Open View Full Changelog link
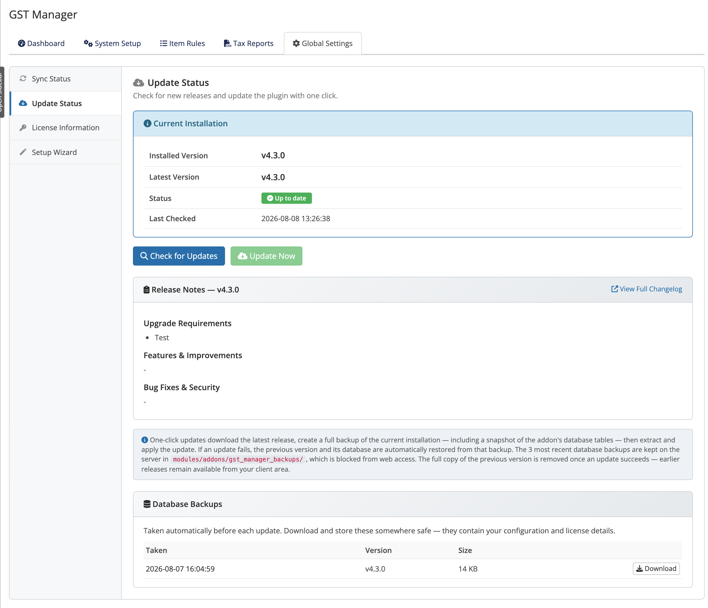 click(x=647, y=289)
